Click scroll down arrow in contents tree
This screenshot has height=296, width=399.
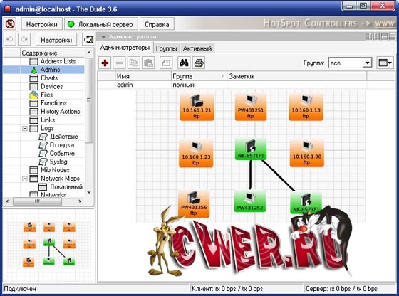tap(89, 192)
